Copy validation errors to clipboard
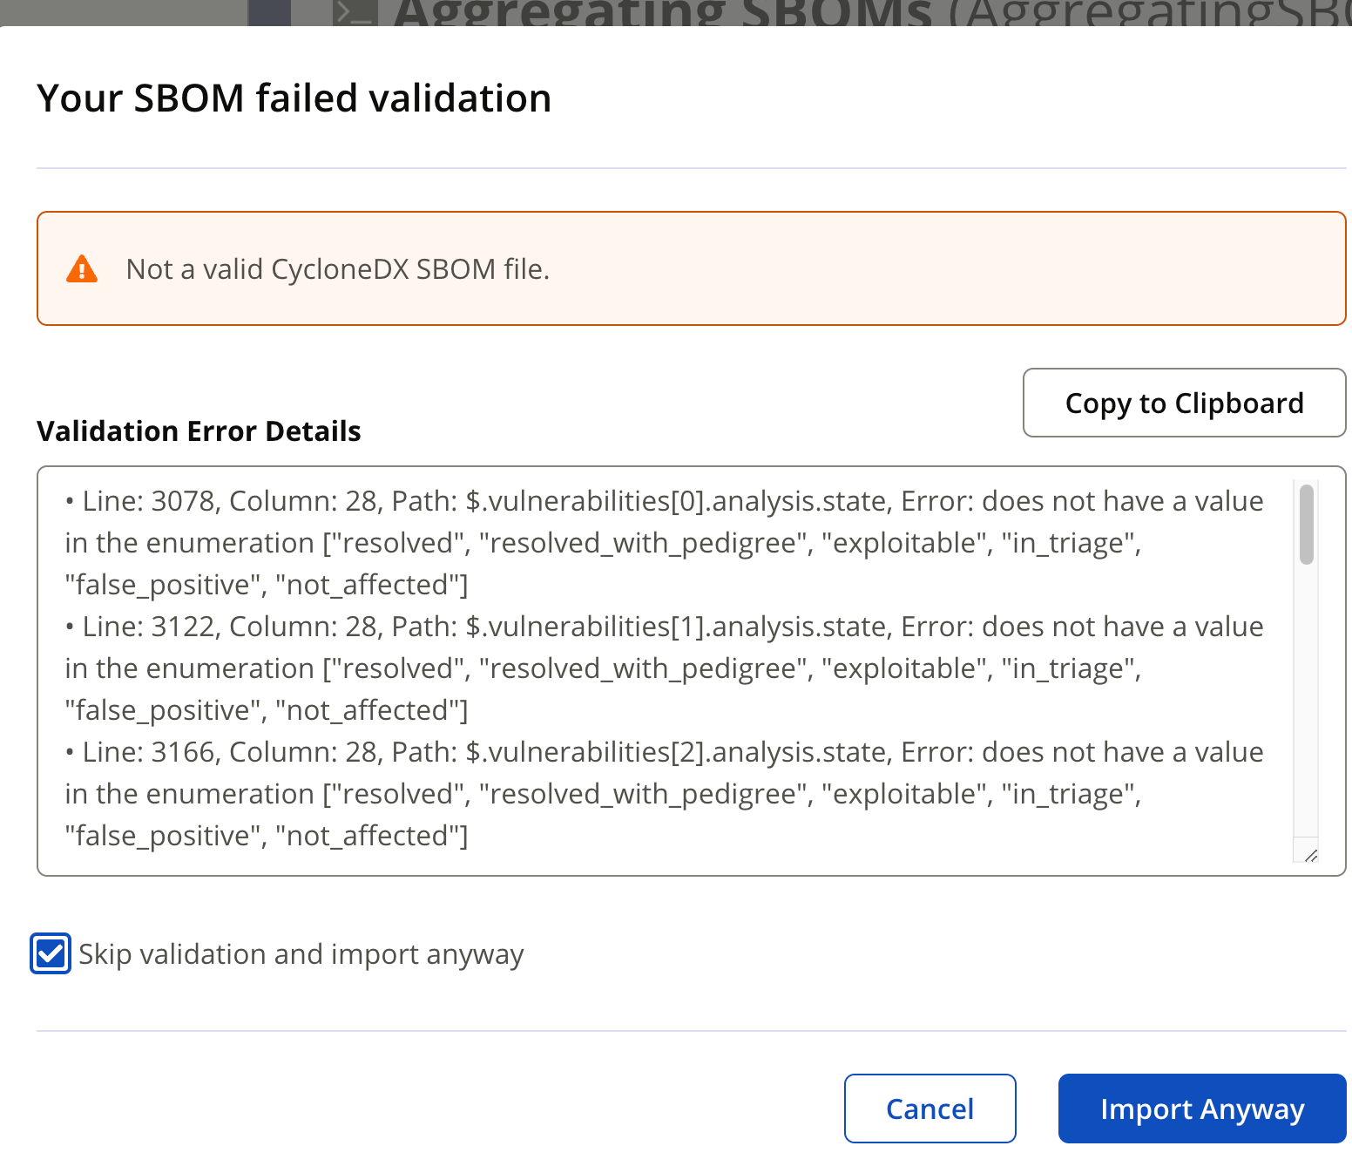This screenshot has width=1352, height=1173. coord(1185,403)
